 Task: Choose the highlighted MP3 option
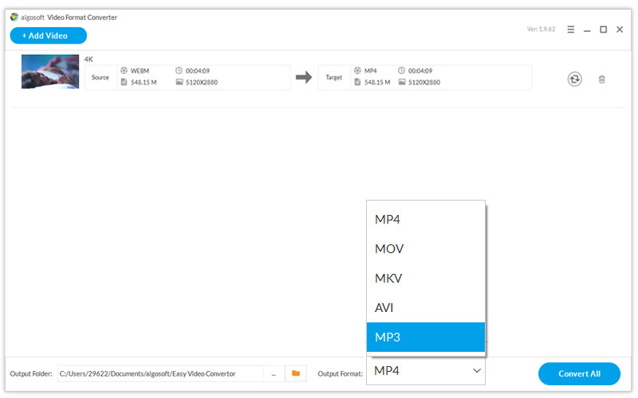pyautogui.click(x=426, y=337)
